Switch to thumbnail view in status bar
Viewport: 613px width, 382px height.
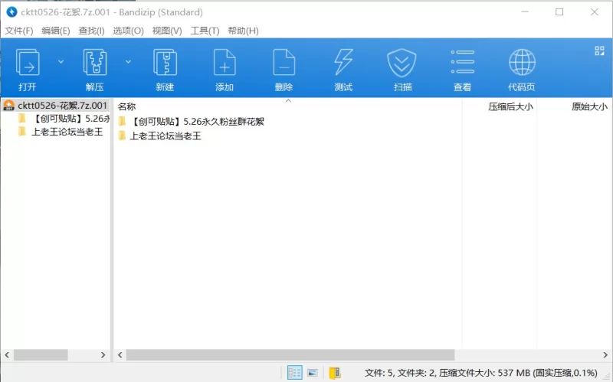pyautogui.click(x=313, y=373)
